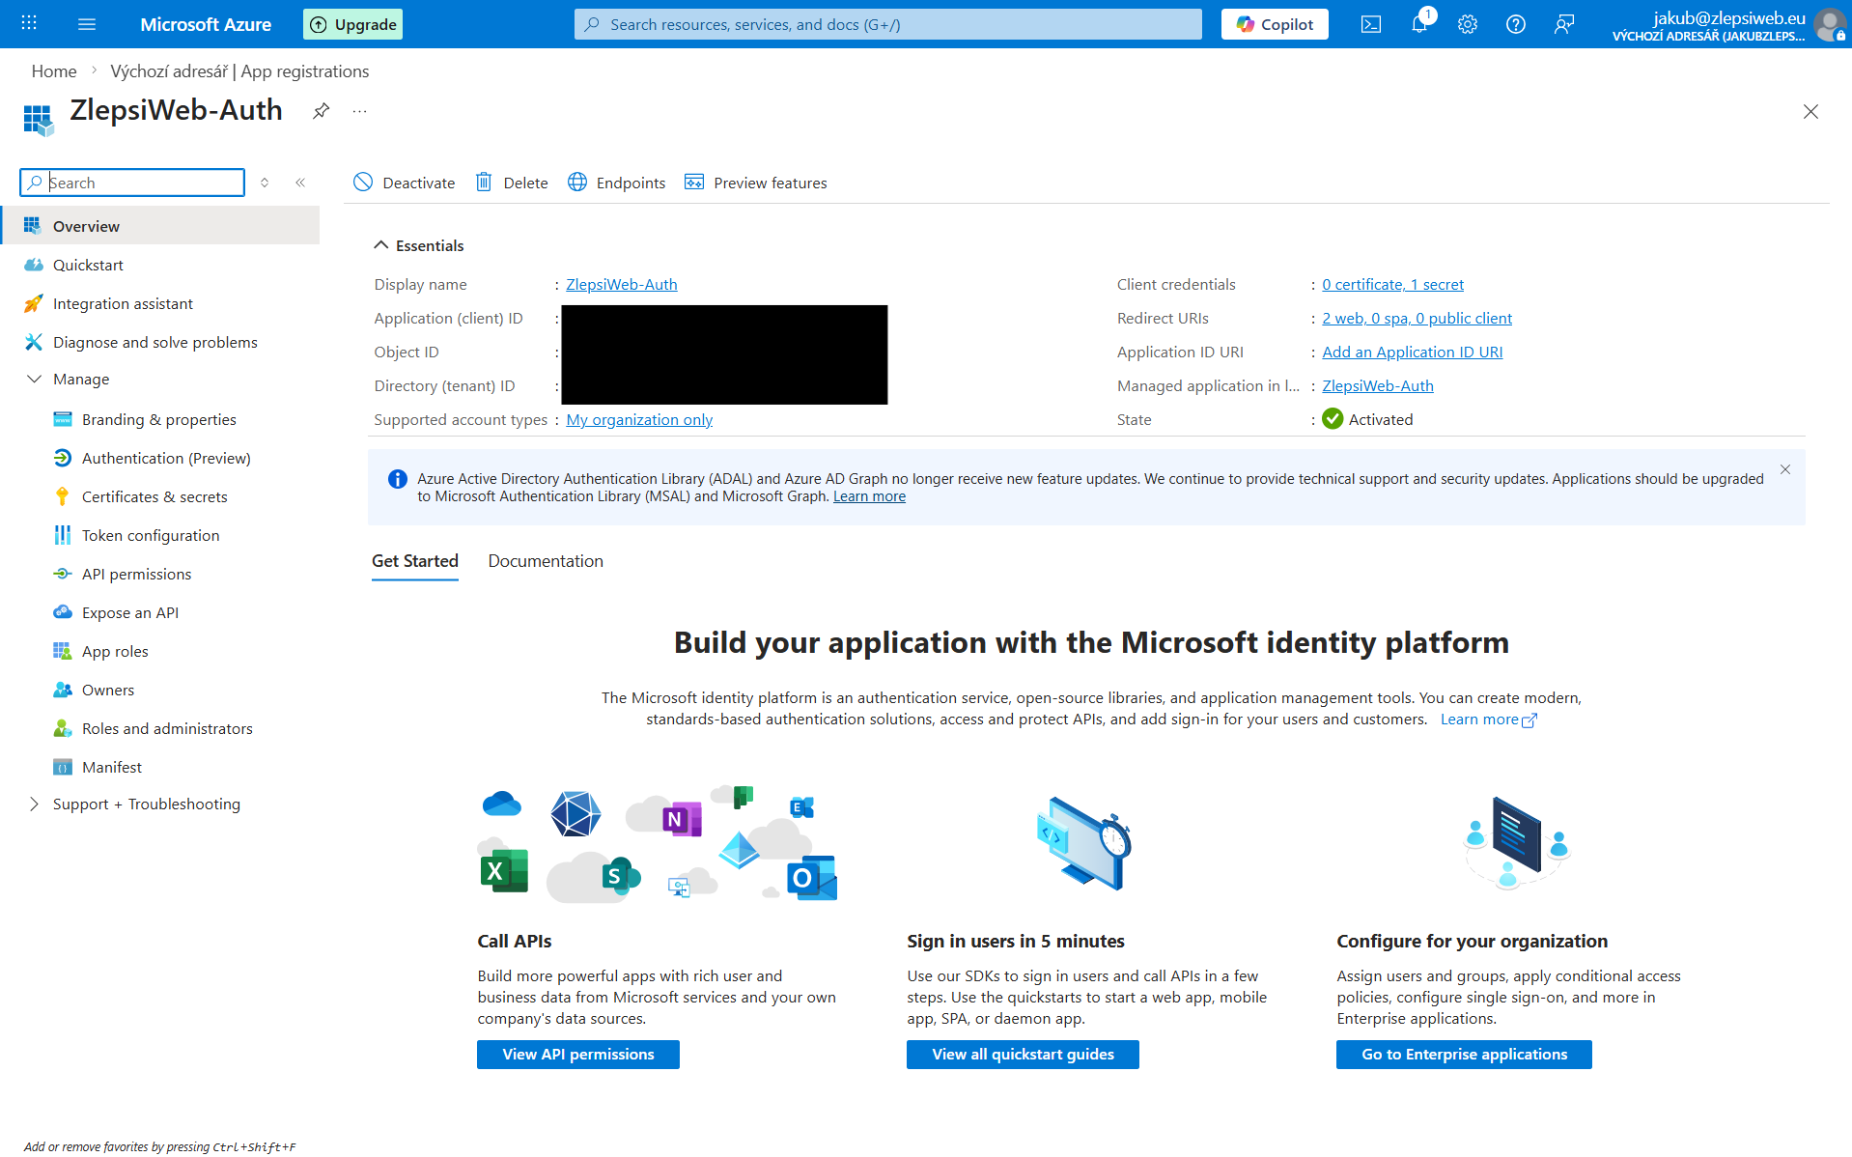Send feedback via the megaphone icon
1852x1157 pixels.
click(x=1564, y=24)
